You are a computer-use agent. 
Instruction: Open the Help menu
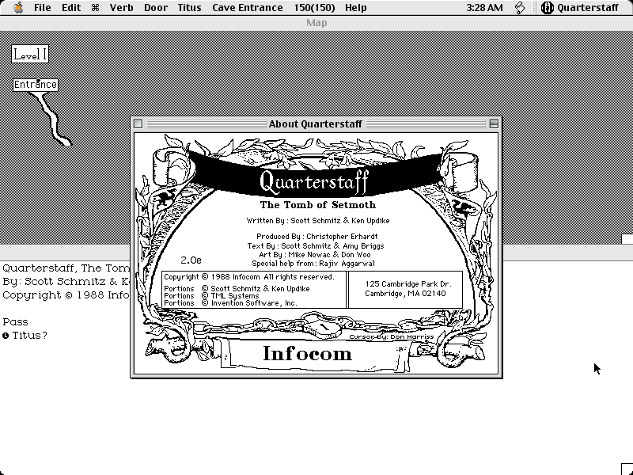[355, 8]
